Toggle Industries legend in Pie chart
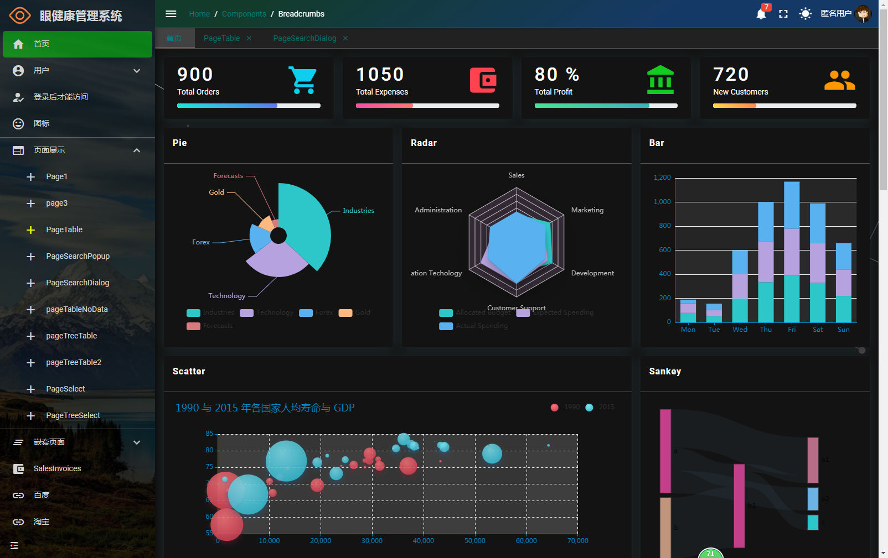The height and width of the screenshot is (558, 888). tap(210, 313)
